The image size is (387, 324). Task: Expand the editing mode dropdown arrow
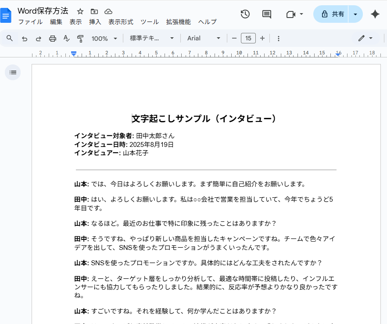coord(371,38)
